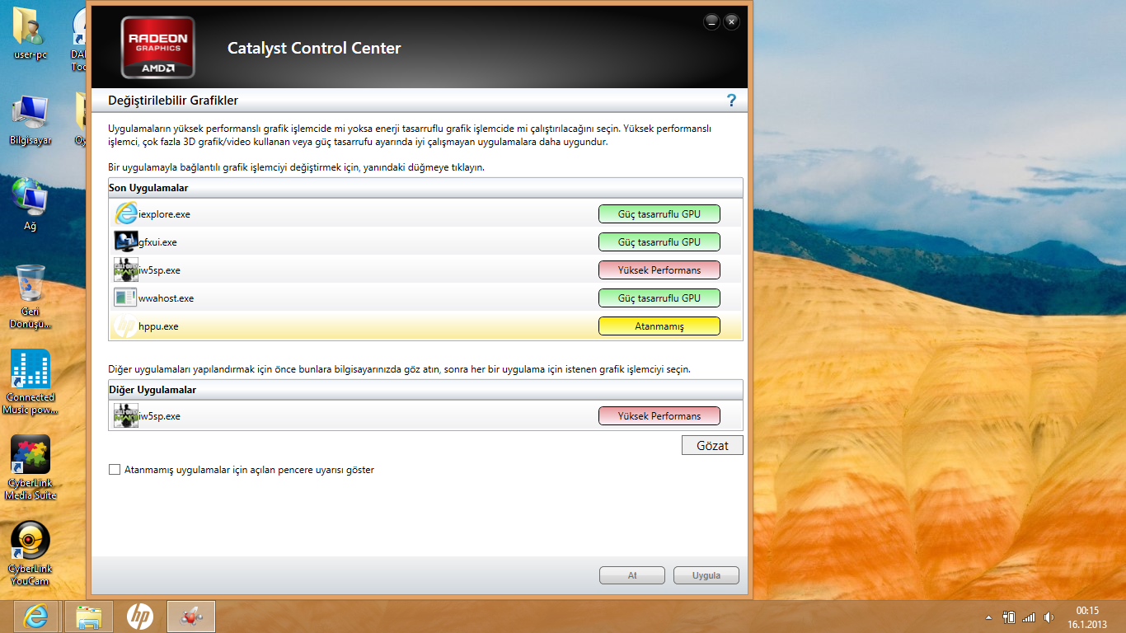Click the iexplore.exe Internet Explorer icon
1126x633 pixels.
click(x=125, y=213)
